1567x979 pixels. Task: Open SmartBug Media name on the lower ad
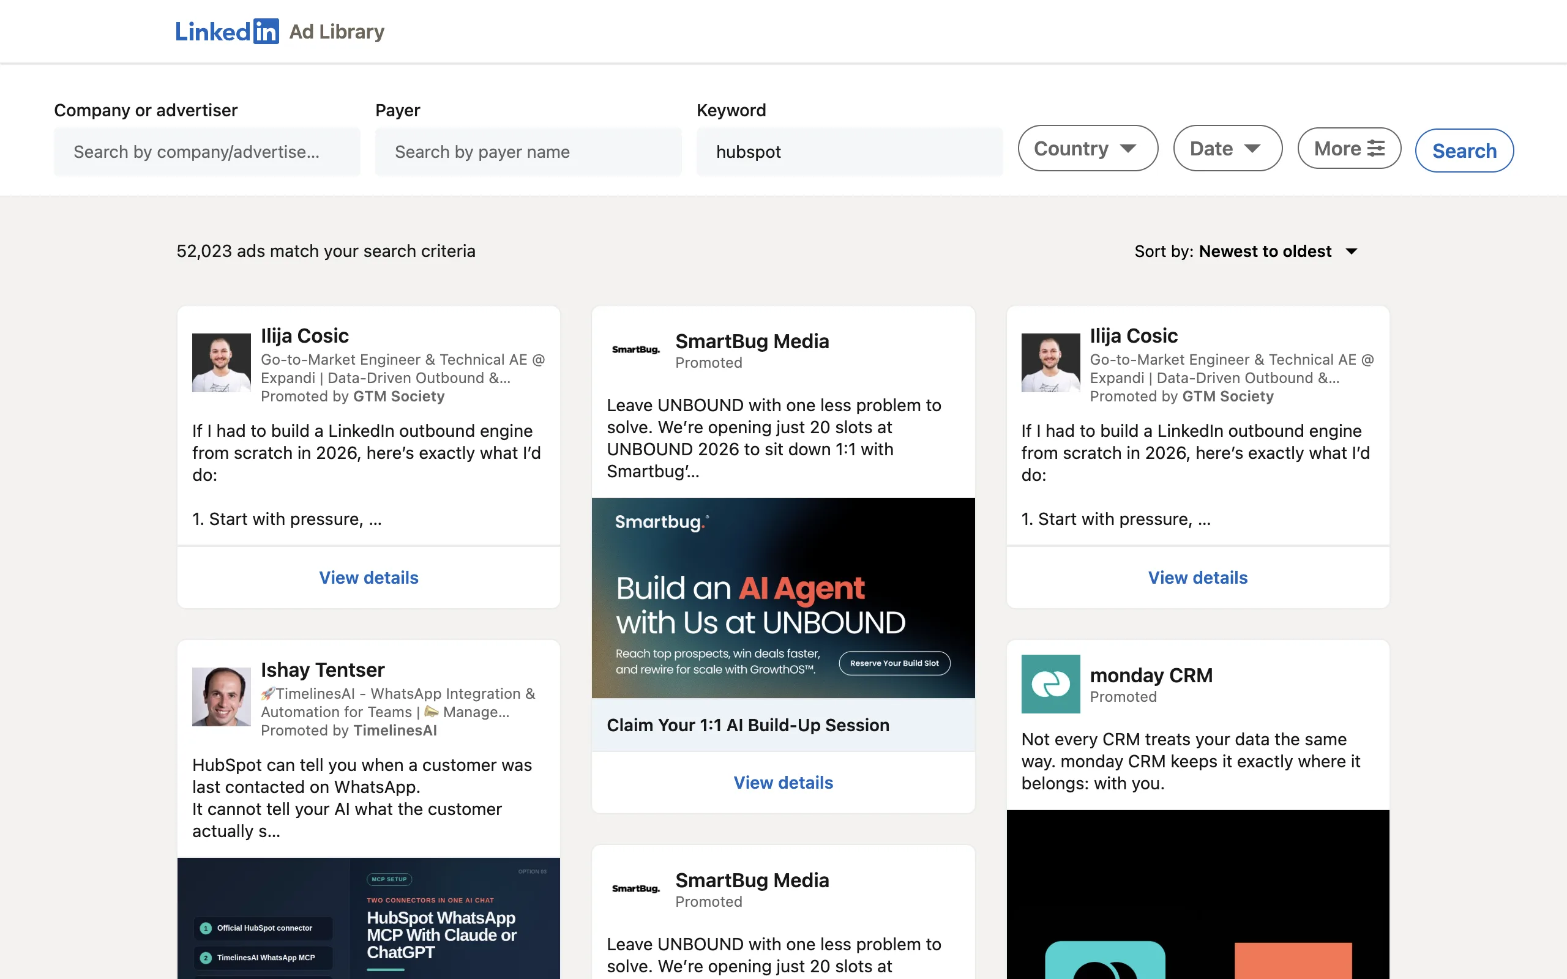coord(752,880)
